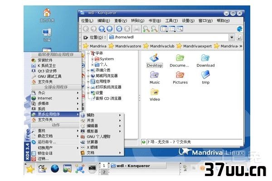272x181 pixels.
Task: Open the Pictures folder
Action: [180, 77]
